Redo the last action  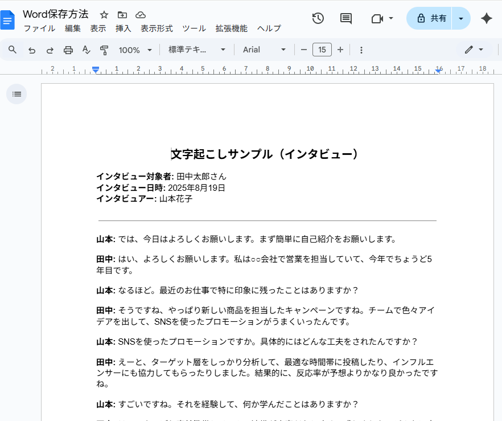pos(50,50)
